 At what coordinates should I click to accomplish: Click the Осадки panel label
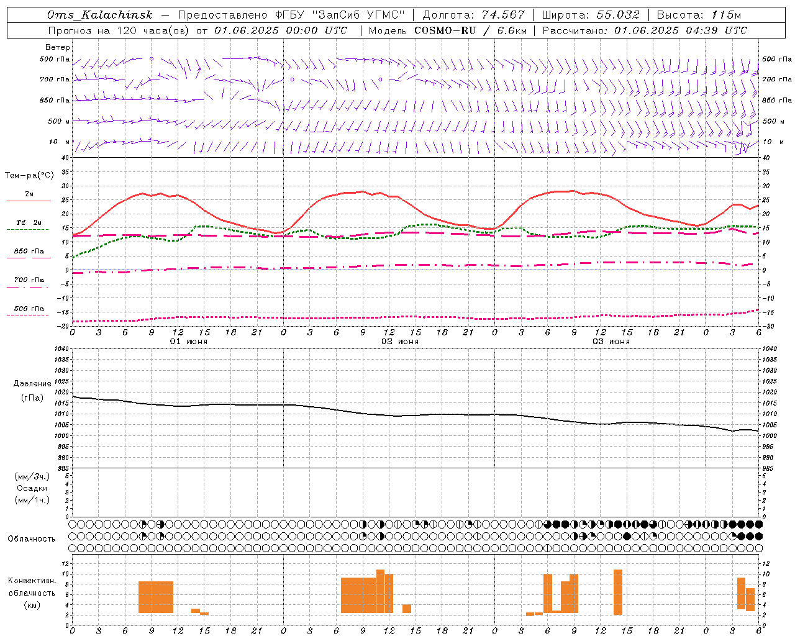[32, 488]
